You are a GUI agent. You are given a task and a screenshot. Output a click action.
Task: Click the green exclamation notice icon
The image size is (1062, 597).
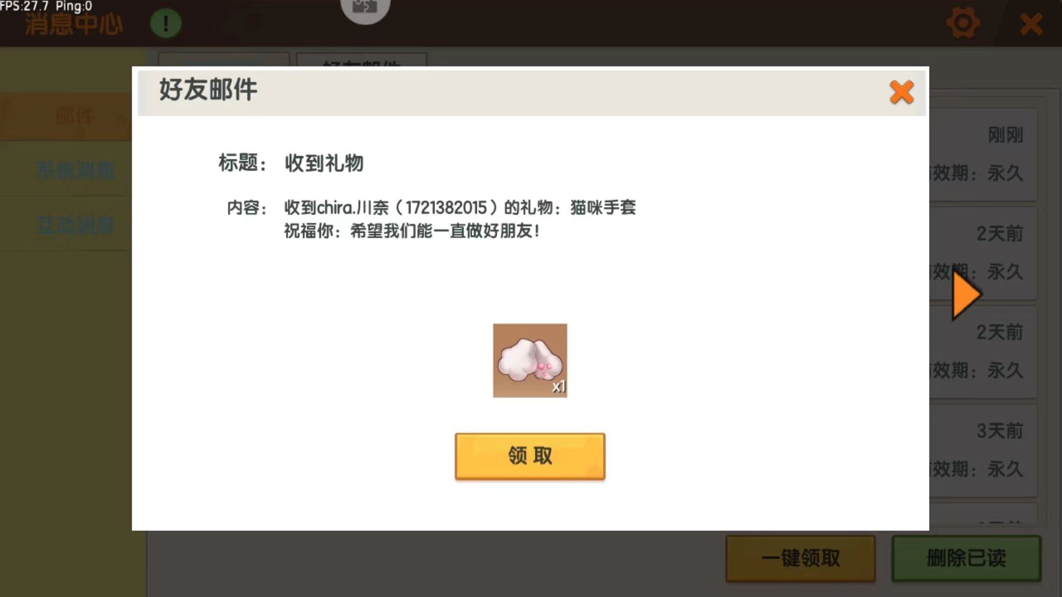(x=165, y=24)
